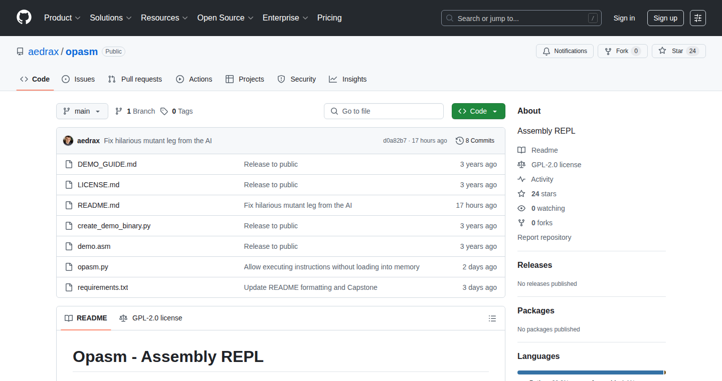
Task: Click Report repository link
Action: [545, 237]
